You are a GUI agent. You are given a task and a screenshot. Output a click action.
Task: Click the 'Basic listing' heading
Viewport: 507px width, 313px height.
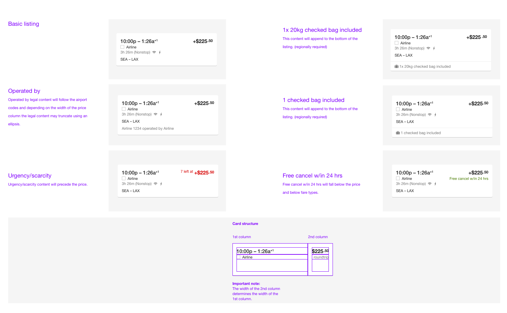point(23,24)
